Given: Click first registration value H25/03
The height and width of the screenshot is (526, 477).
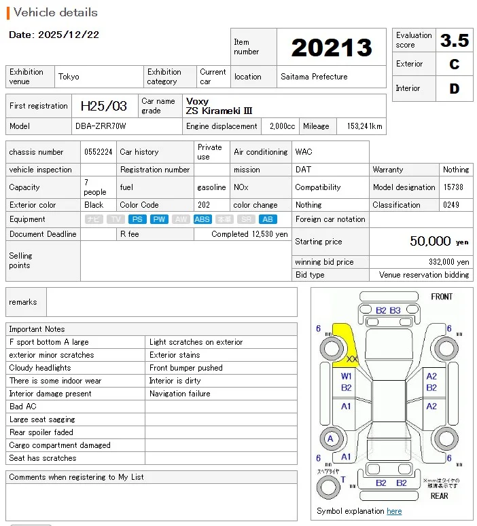Looking at the screenshot, I should click(104, 106).
